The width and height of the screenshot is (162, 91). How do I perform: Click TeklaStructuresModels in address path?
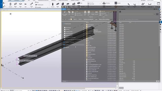pyautogui.click(x=88, y=19)
